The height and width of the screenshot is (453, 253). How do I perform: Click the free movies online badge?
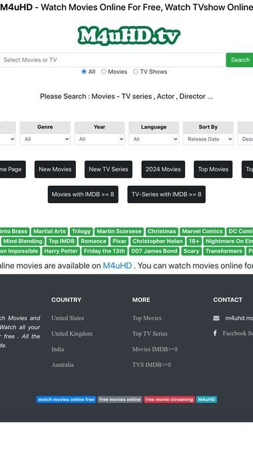120,400
